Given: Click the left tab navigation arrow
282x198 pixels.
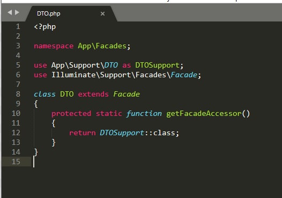Looking at the screenshot, I should click(x=10, y=12).
